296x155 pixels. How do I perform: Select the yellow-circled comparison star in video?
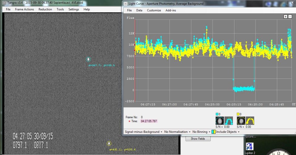click(x=109, y=143)
